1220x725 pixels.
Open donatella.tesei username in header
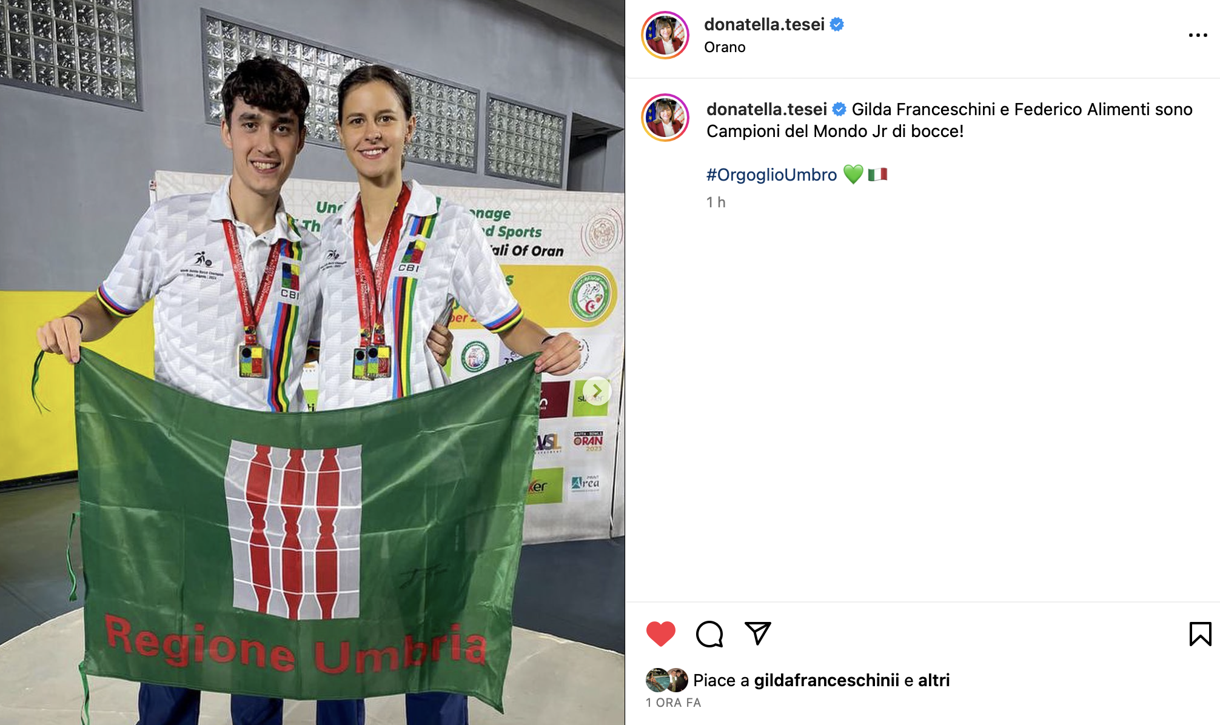(x=764, y=24)
